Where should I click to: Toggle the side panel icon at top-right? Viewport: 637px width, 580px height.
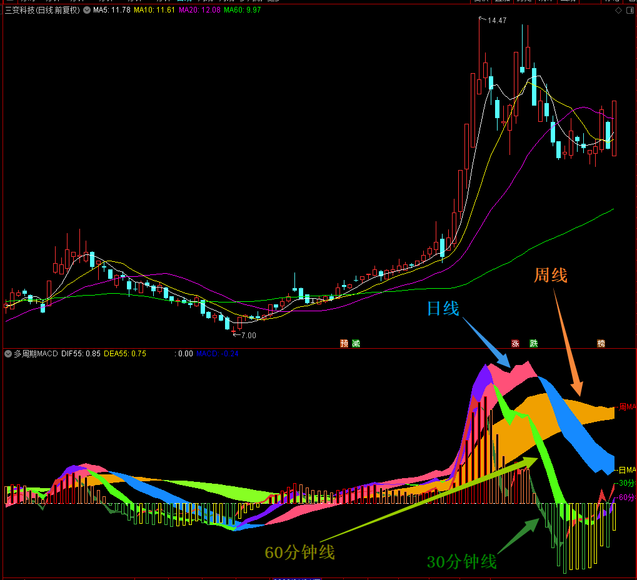click(629, 10)
